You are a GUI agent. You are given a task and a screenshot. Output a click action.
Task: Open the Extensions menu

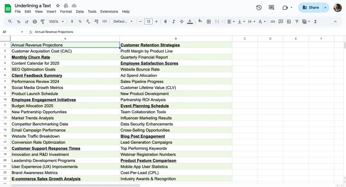(109, 11)
